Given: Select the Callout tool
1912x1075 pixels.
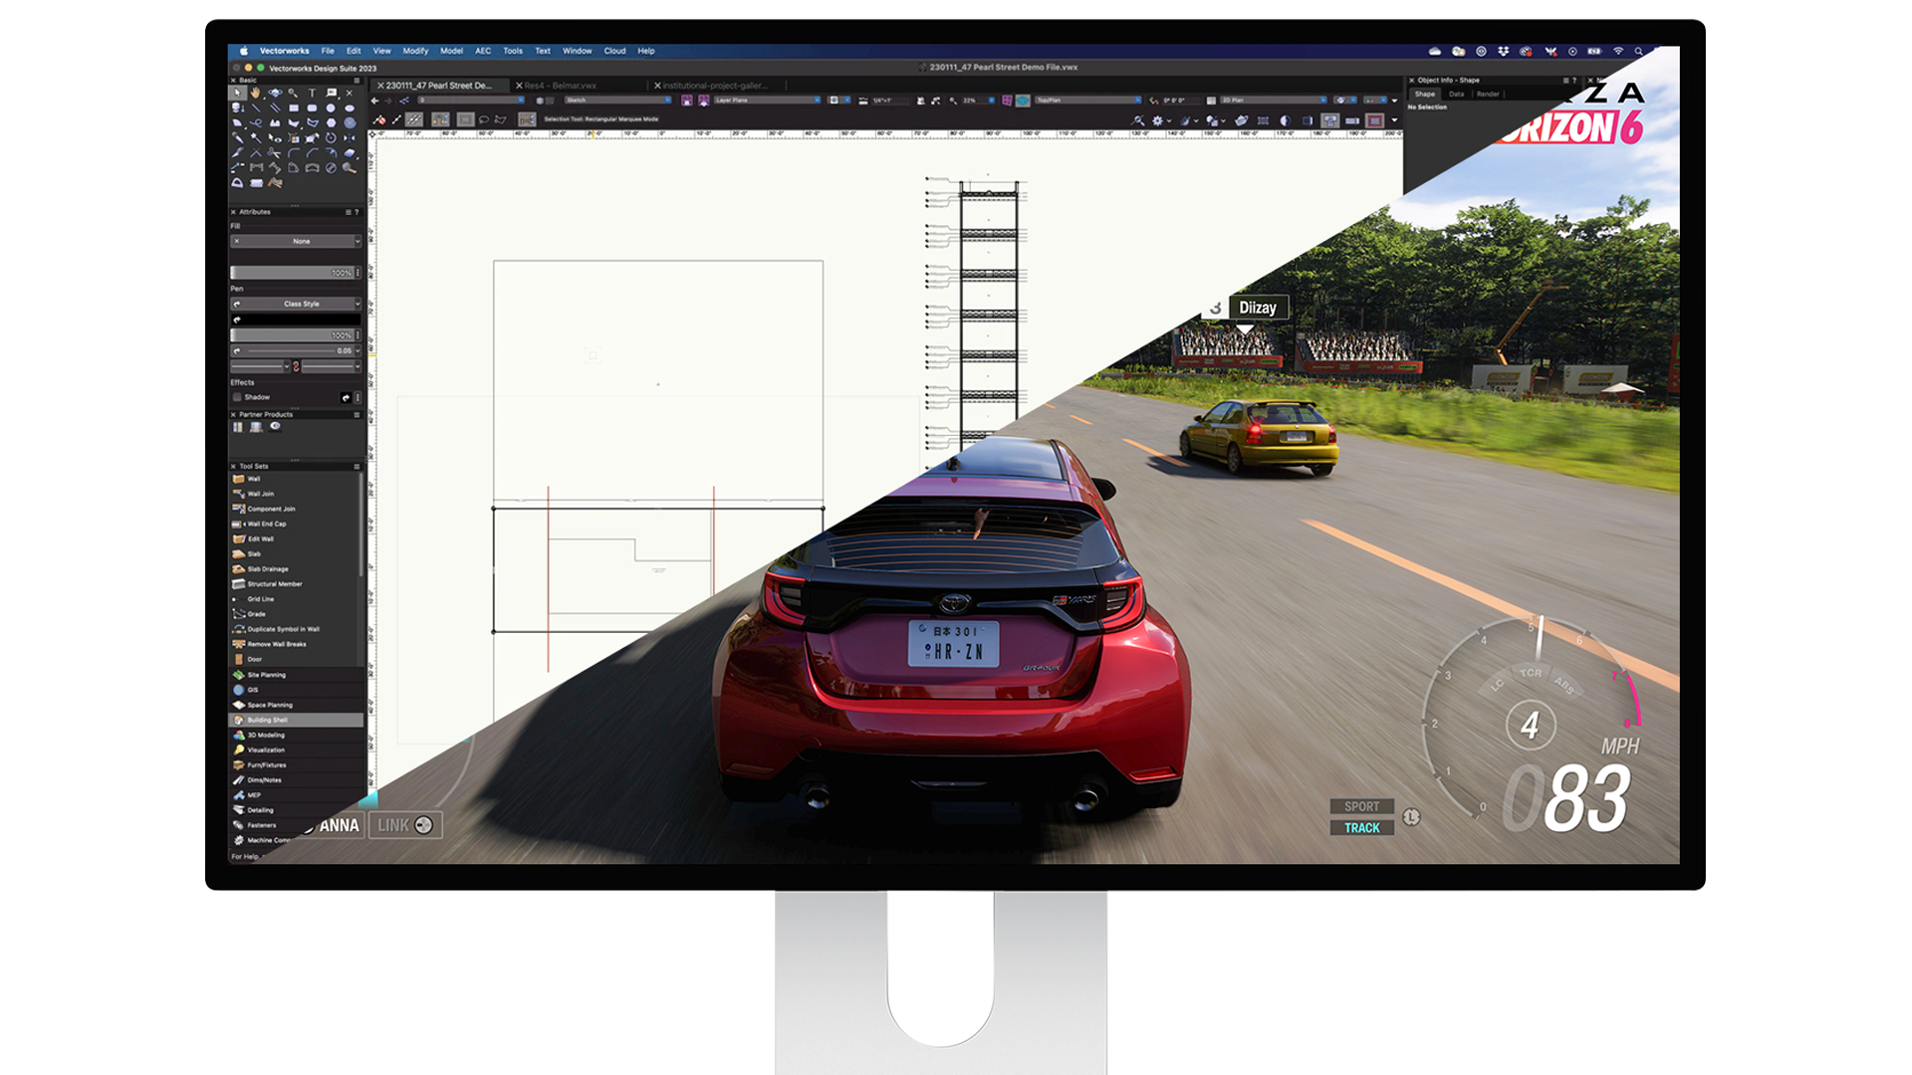Looking at the screenshot, I should pos(332,93).
